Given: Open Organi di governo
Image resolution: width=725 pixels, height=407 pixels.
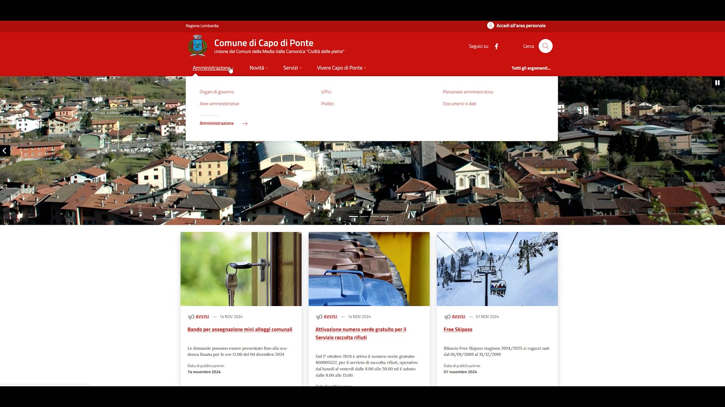Looking at the screenshot, I should [x=217, y=92].
